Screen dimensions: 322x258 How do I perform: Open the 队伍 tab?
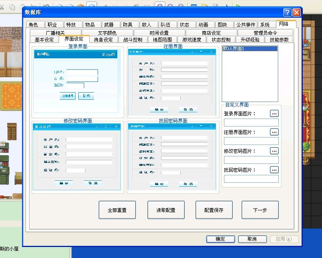pos(168,25)
